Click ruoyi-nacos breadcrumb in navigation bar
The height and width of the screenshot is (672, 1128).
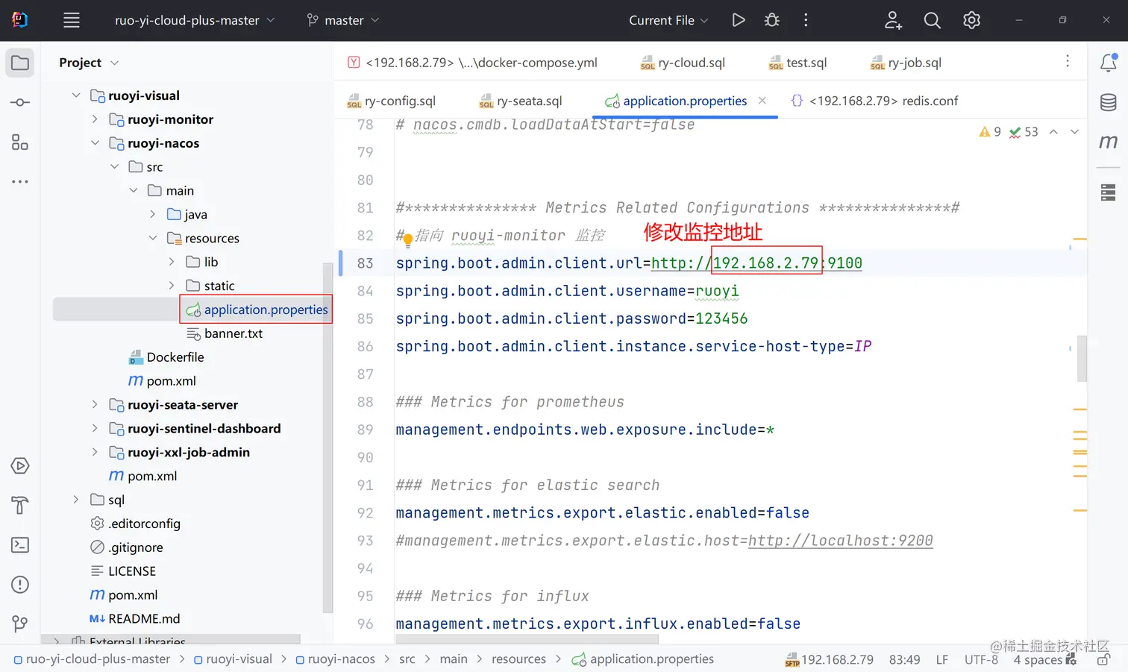[336, 659]
